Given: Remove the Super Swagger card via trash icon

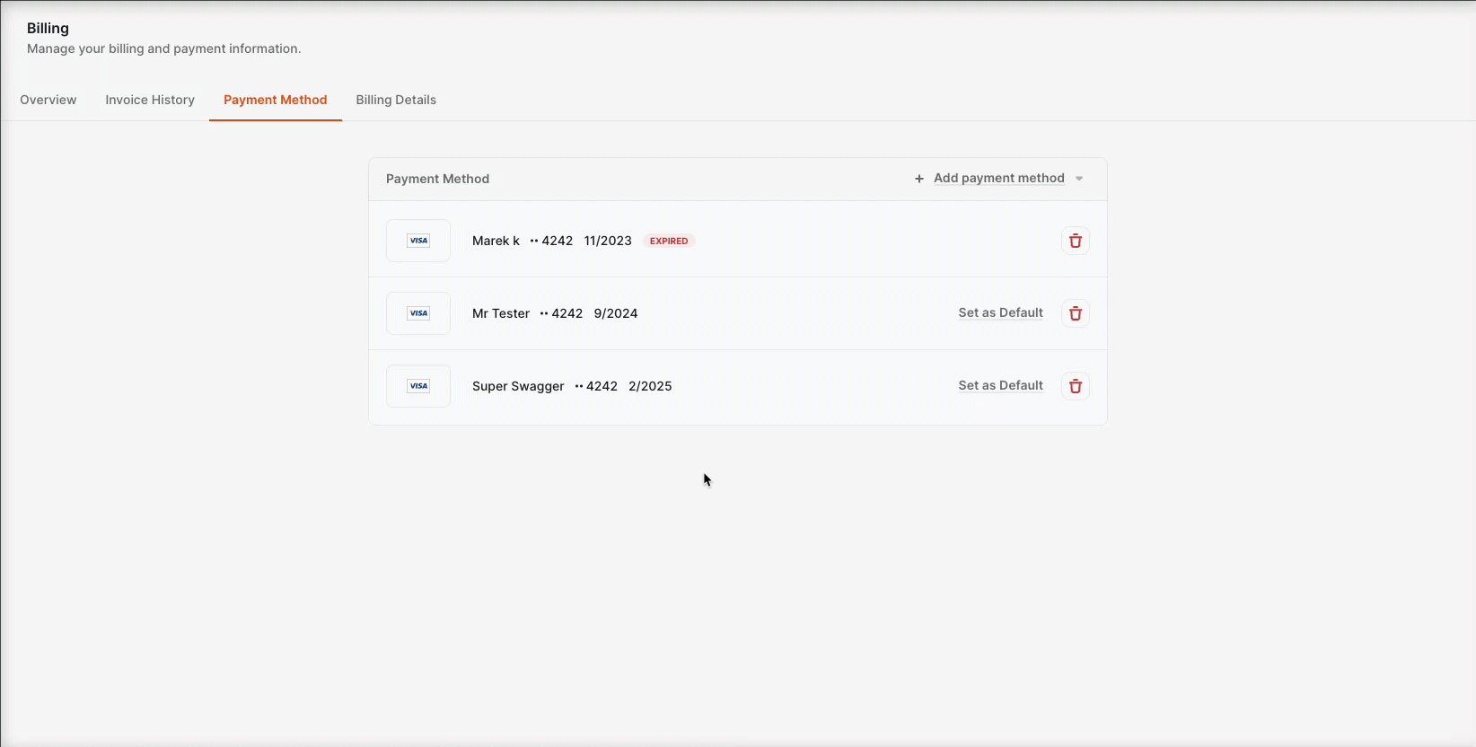Looking at the screenshot, I should pos(1075,386).
